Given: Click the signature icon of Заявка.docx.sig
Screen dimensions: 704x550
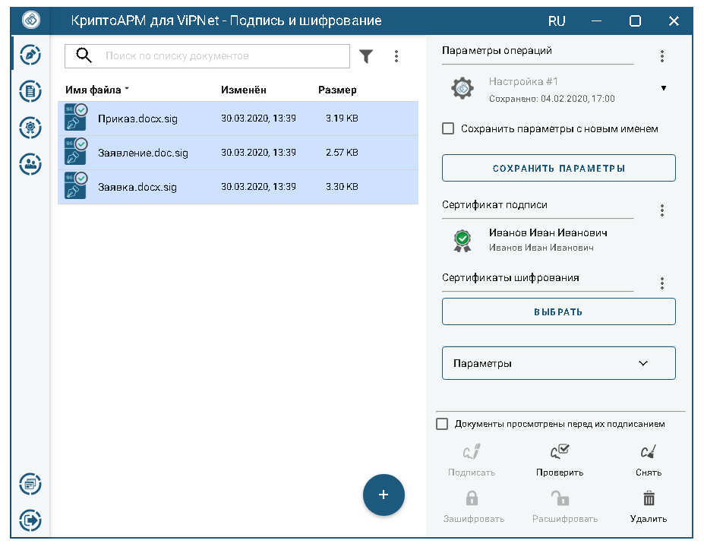Looking at the screenshot, I should [x=76, y=185].
